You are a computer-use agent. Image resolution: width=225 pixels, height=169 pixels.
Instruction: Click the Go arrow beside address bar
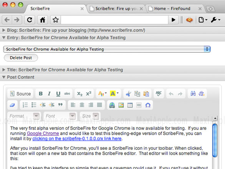(174, 20)
